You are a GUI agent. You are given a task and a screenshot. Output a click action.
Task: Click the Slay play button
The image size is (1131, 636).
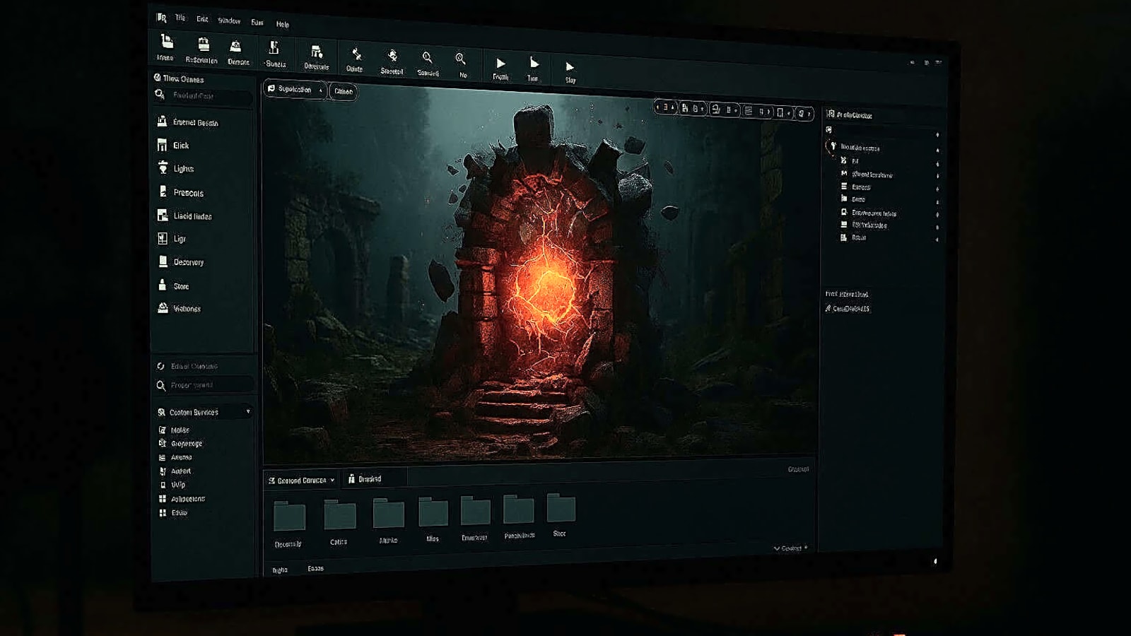coord(570,72)
